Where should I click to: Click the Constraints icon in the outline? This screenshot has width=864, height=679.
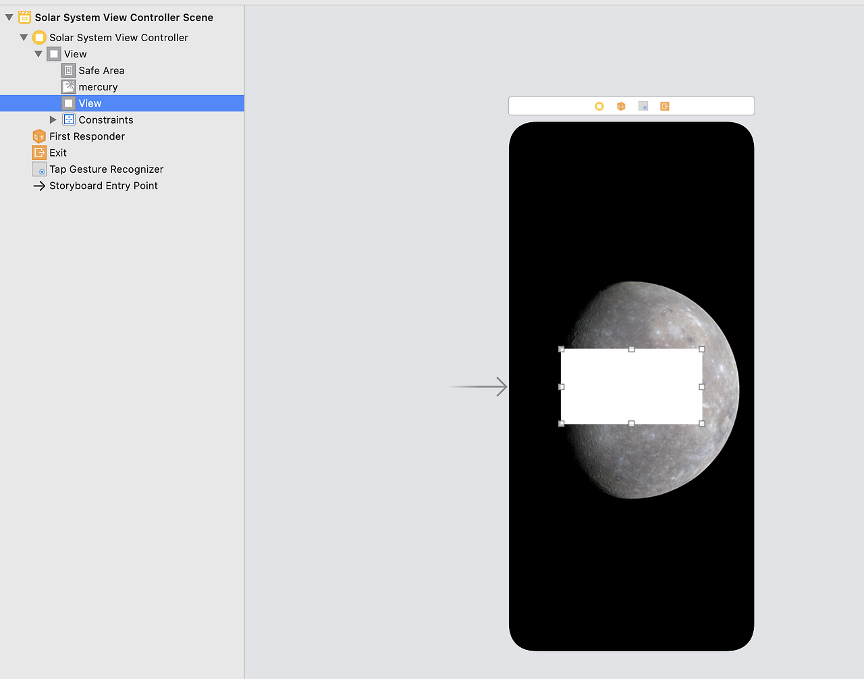pos(69,119)
